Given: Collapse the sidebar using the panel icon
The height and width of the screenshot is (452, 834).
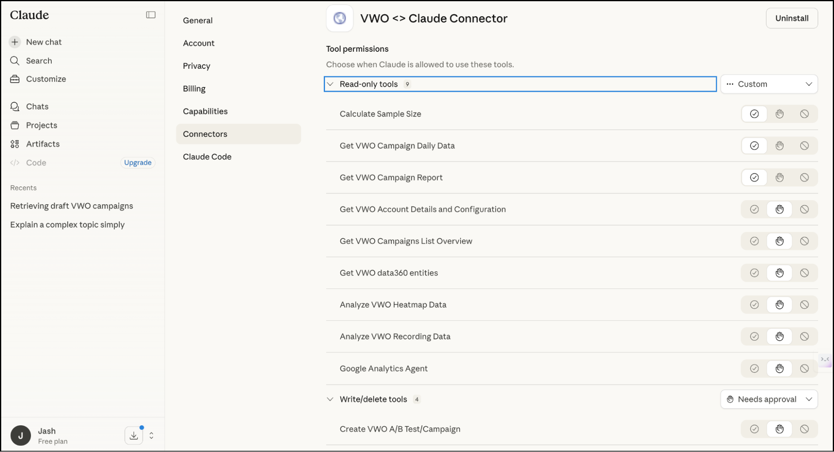Looking at the screenshot, I should pyautogui.click(x=151, y=15).
